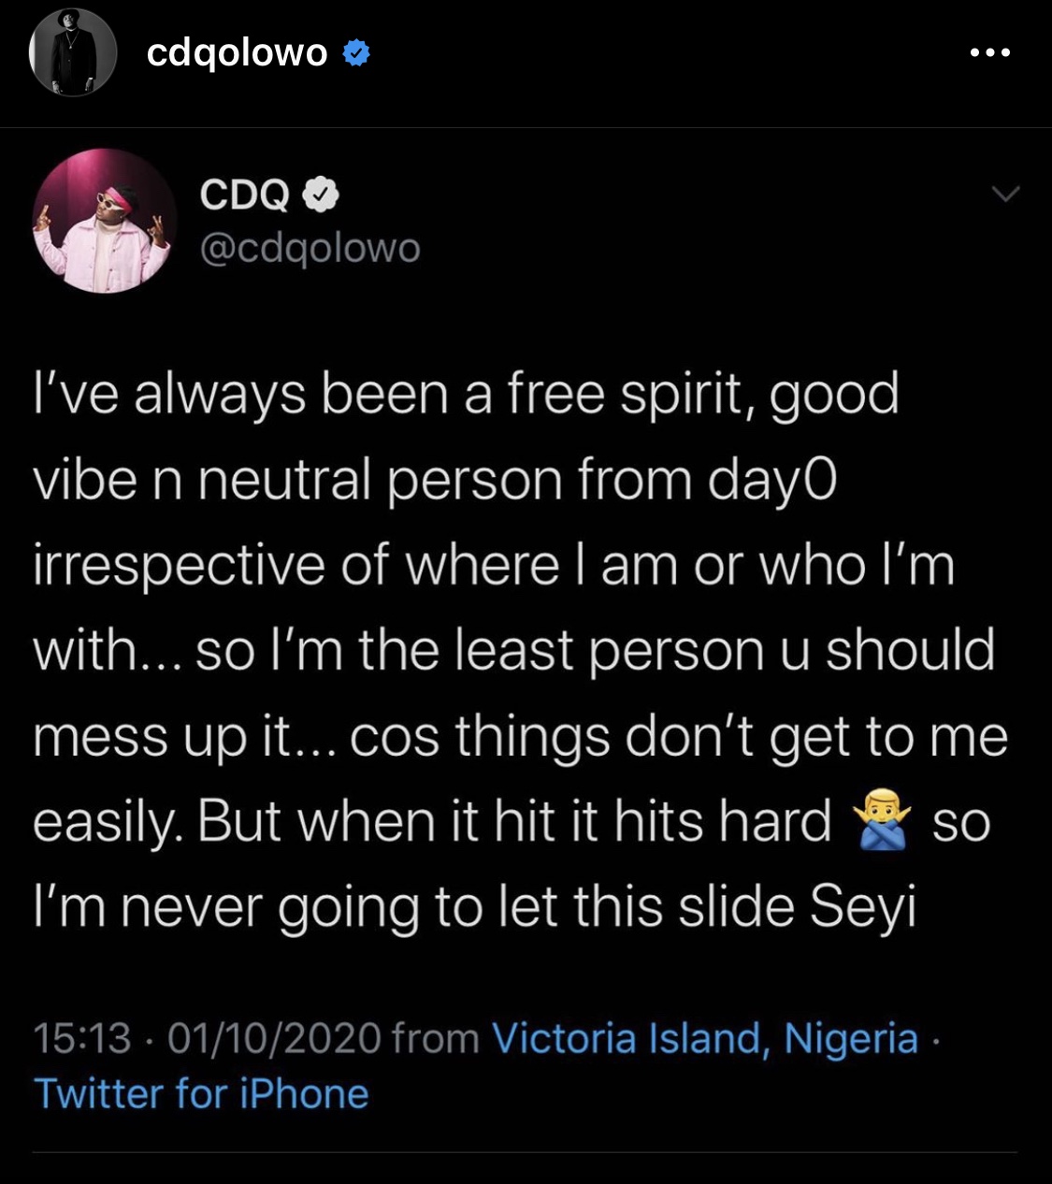Open the three-dot more options menu

tap(989, 53)
